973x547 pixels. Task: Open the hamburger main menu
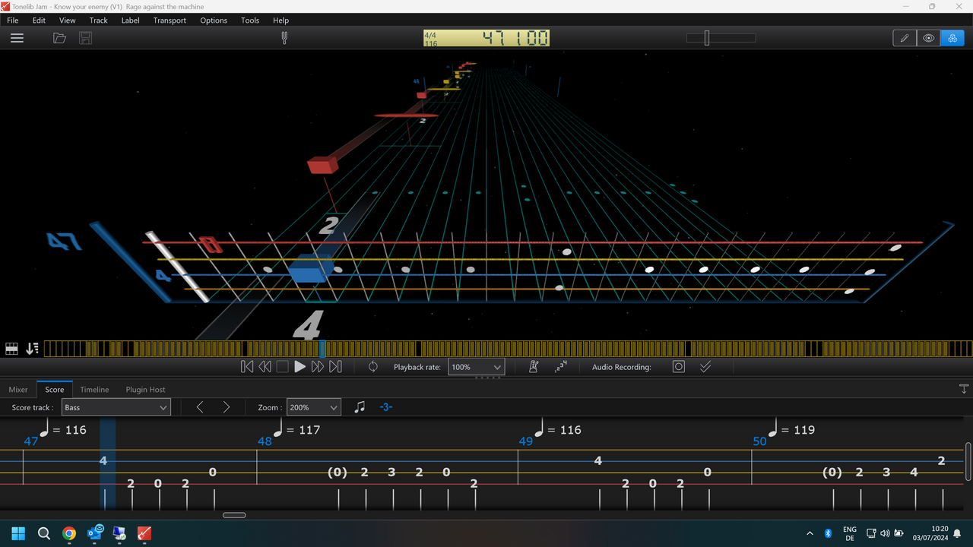17,38
